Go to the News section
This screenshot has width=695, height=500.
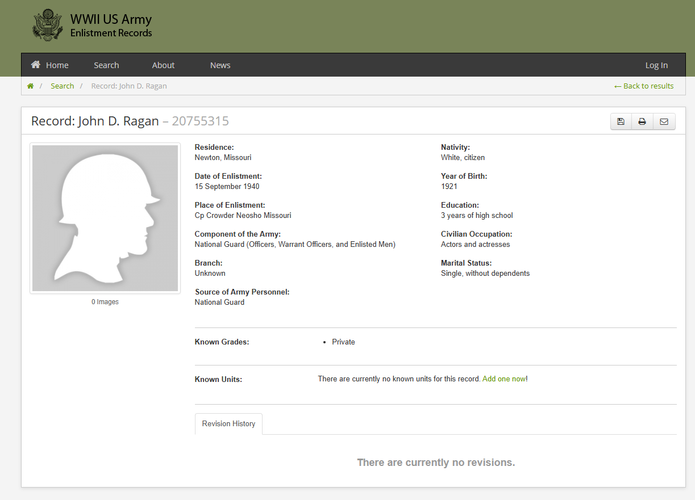220,65
